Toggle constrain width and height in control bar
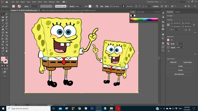The image size is (198, 111). tap(124, 6)
